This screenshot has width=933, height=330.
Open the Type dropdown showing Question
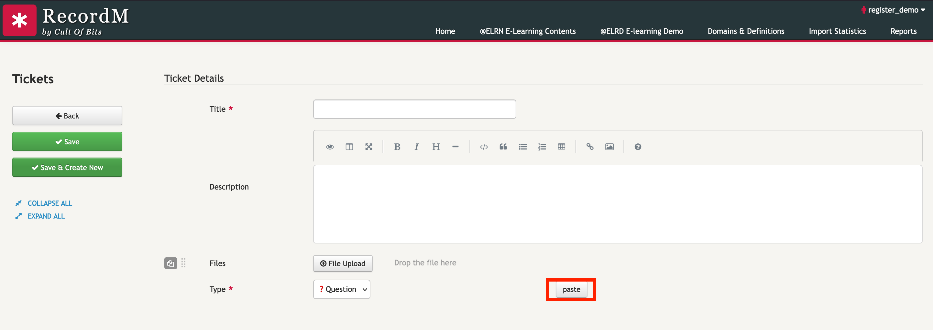342,289
